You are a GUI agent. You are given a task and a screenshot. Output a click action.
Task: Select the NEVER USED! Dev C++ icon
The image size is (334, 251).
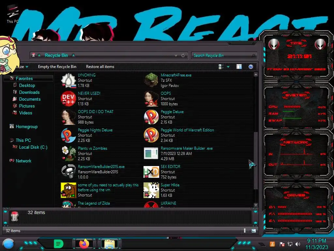click(68, 99)
